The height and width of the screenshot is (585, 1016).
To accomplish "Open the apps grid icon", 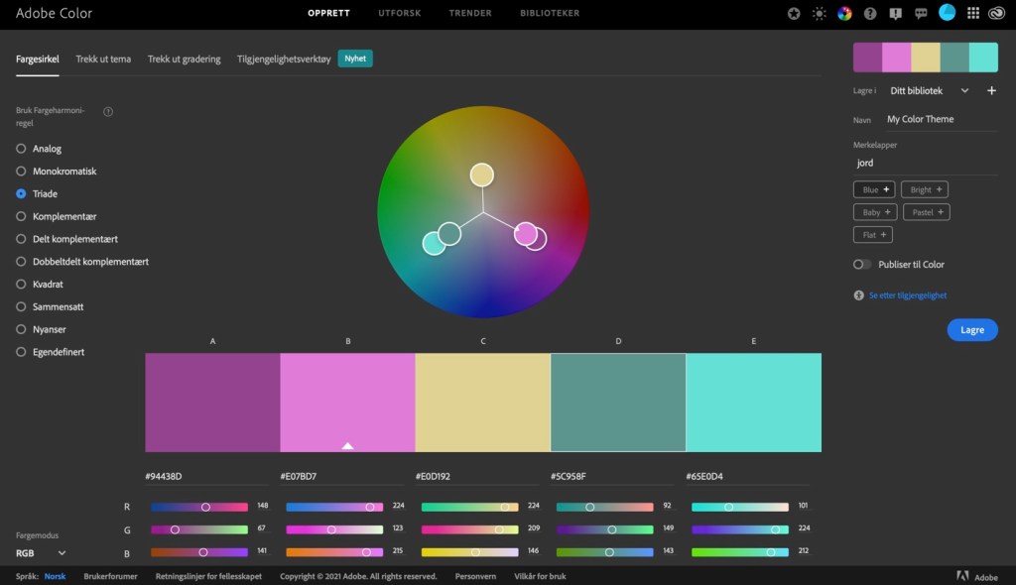I will click(972, 14).
